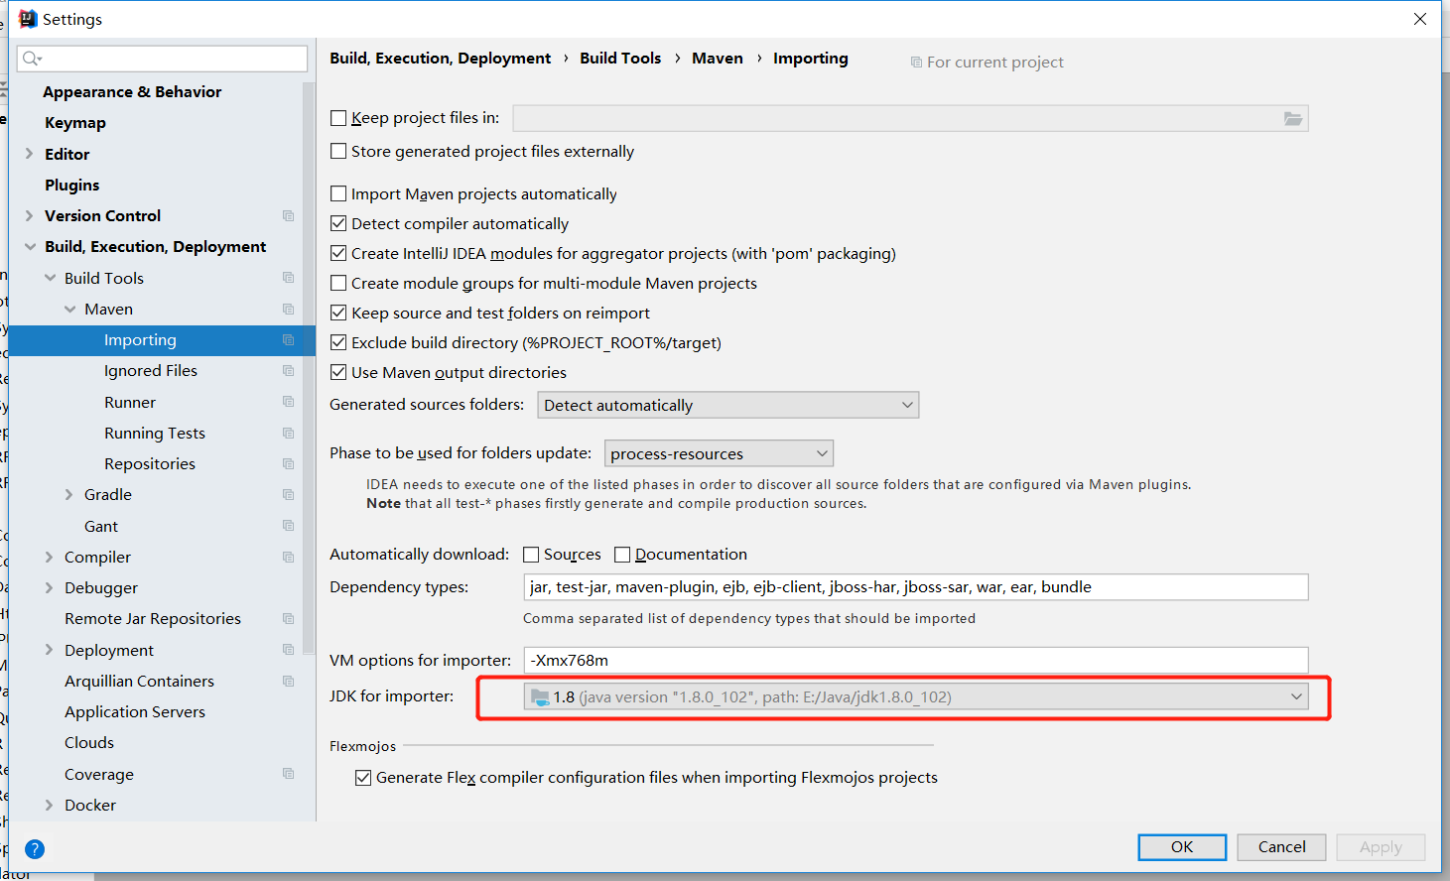
Task: Open the JDK for importer dropdown
Action: (915, 697)
